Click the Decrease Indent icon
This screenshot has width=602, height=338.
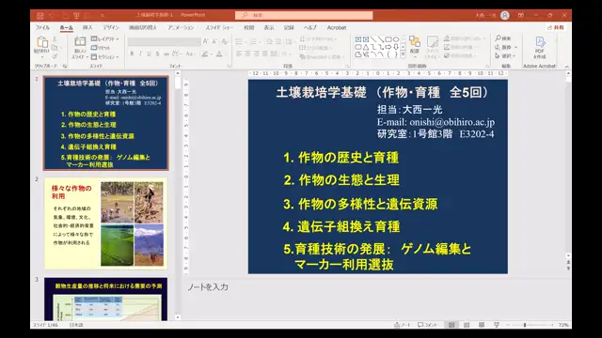269,41
